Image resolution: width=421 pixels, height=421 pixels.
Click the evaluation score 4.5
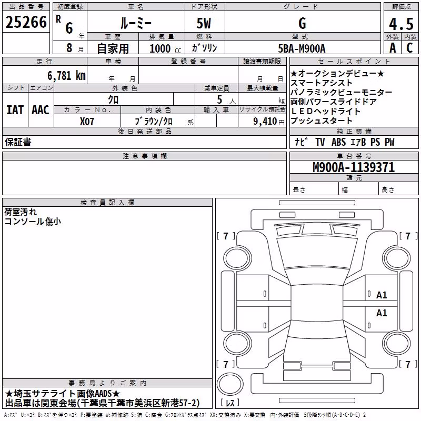(x=401, y=24)
